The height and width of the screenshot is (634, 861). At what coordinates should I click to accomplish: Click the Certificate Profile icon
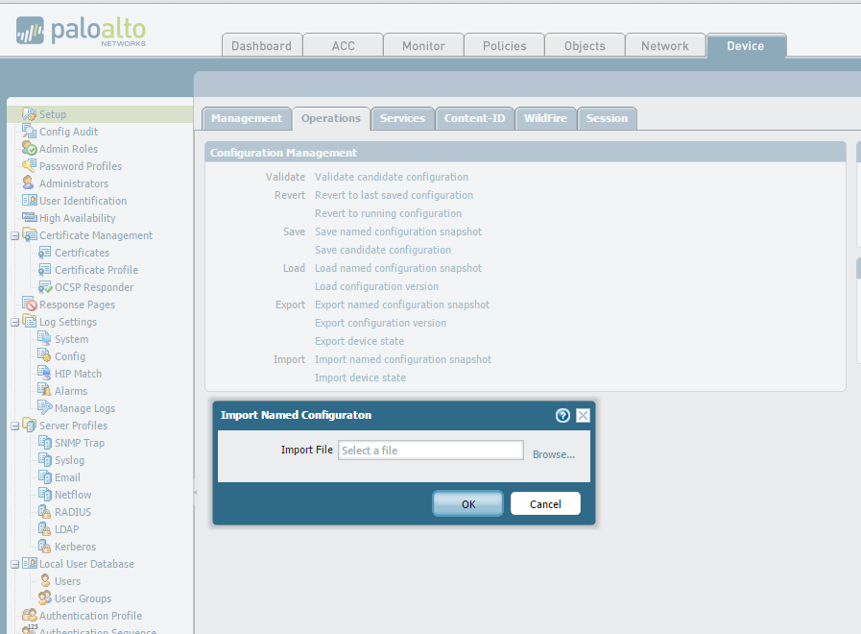pyautogui.click(x=44, y=270)
